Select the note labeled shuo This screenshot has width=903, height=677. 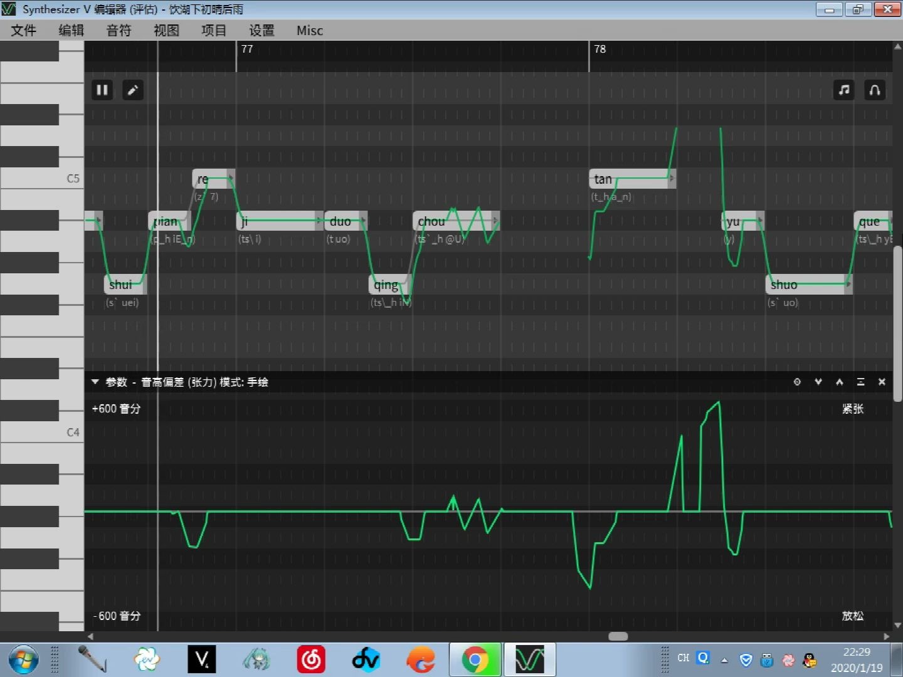[809, 285]
